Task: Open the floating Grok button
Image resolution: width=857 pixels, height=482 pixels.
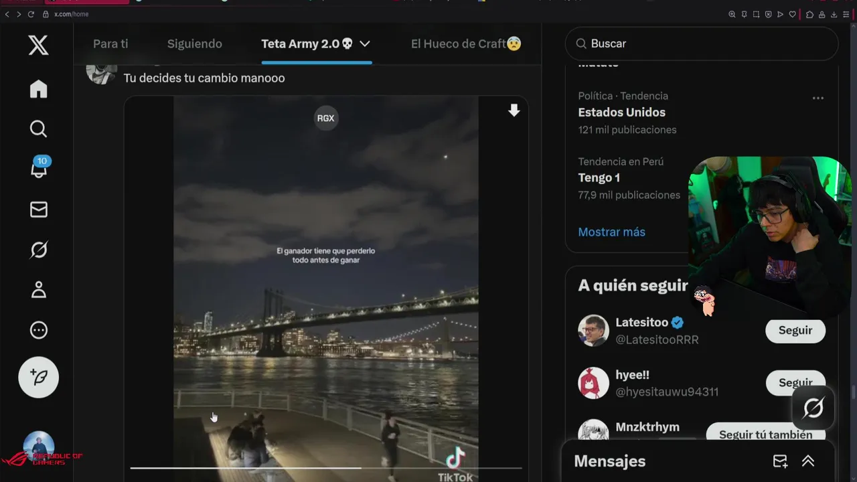Action: click(813, 408)
